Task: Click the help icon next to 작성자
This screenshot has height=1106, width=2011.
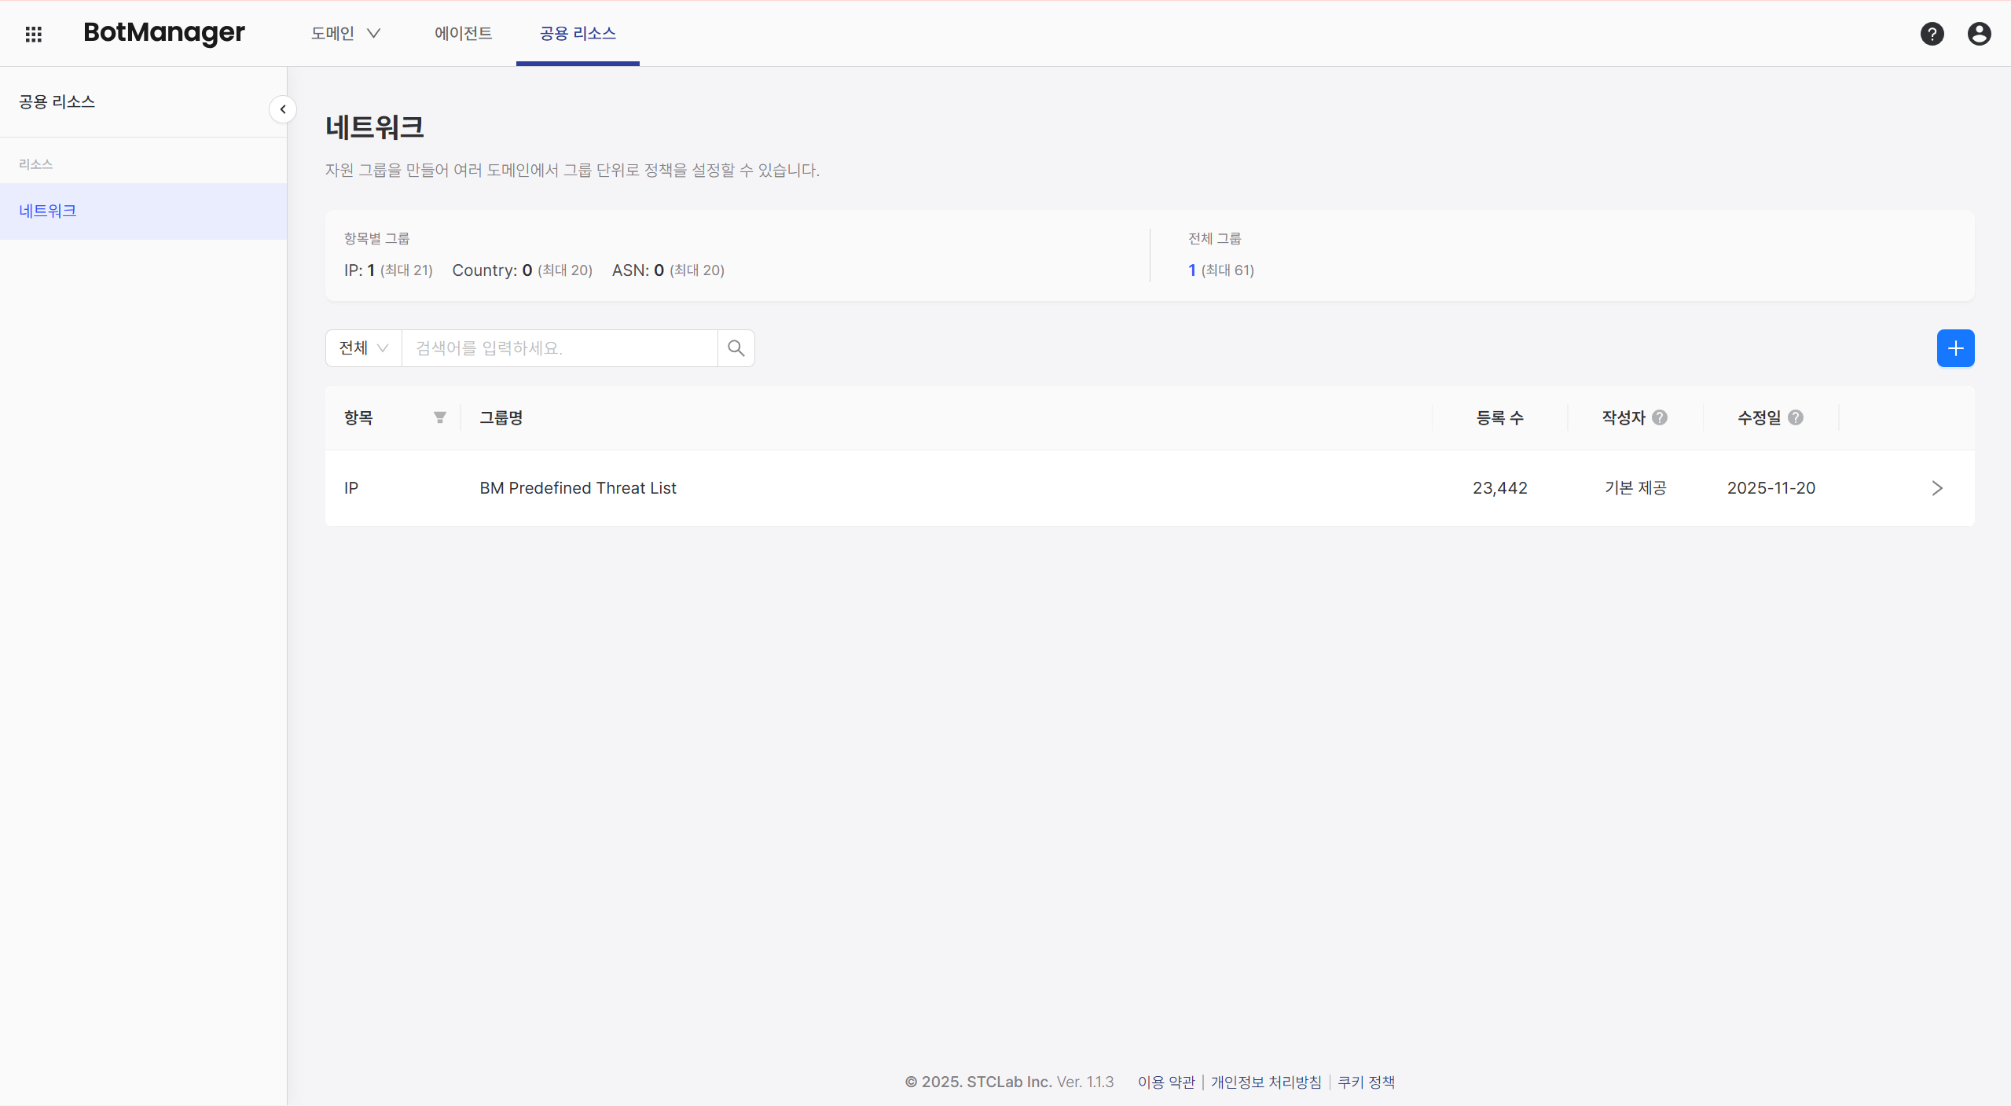Action: (1660, 417)
